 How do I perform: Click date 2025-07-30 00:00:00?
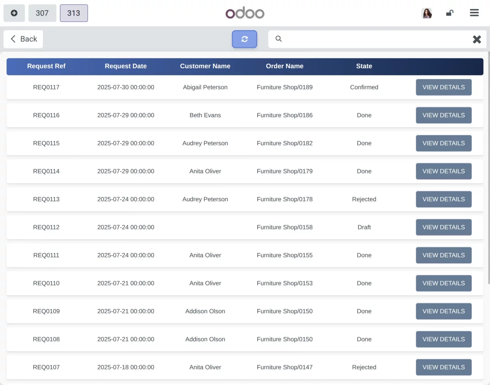tap(126, 87)
